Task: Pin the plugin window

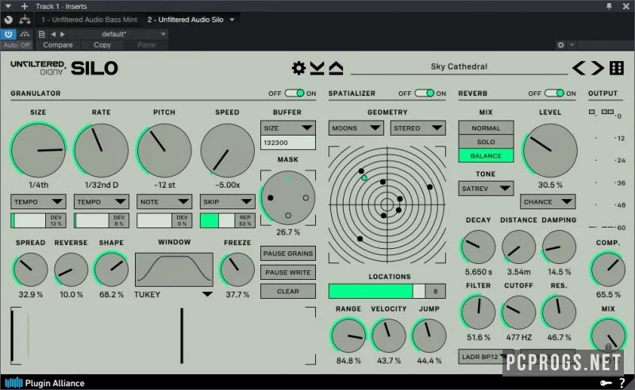Action: click(609, 6)
